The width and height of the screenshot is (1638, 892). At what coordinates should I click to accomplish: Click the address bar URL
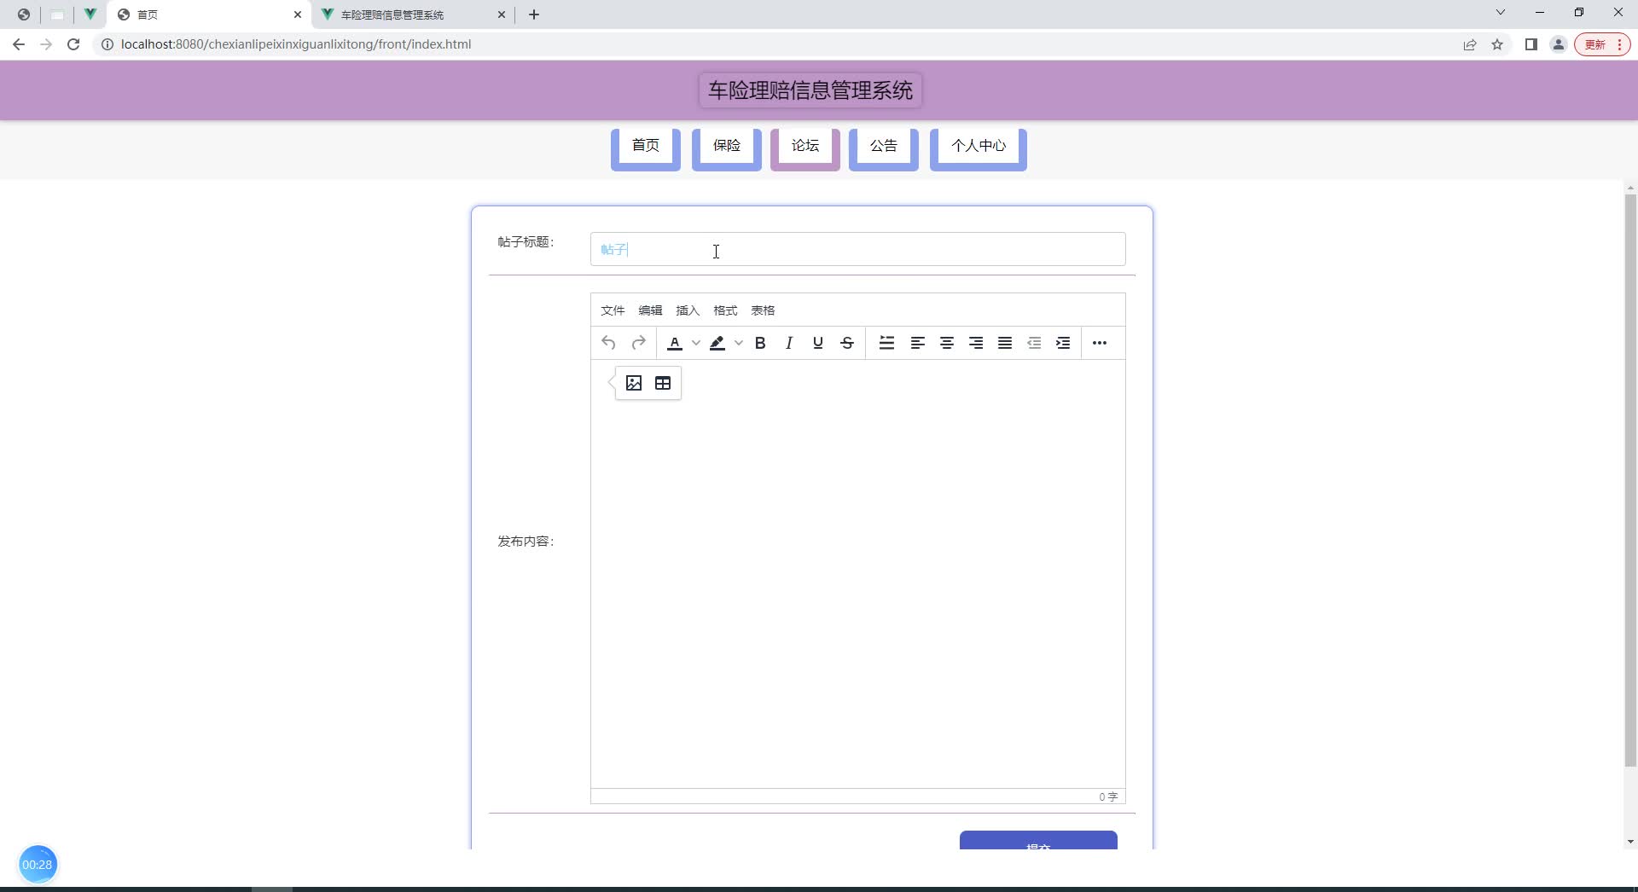pos(296,44)
